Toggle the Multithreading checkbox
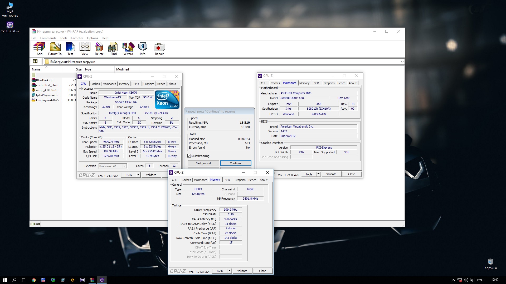Screen dimensions: 506x284 click(x=189, y=156)
